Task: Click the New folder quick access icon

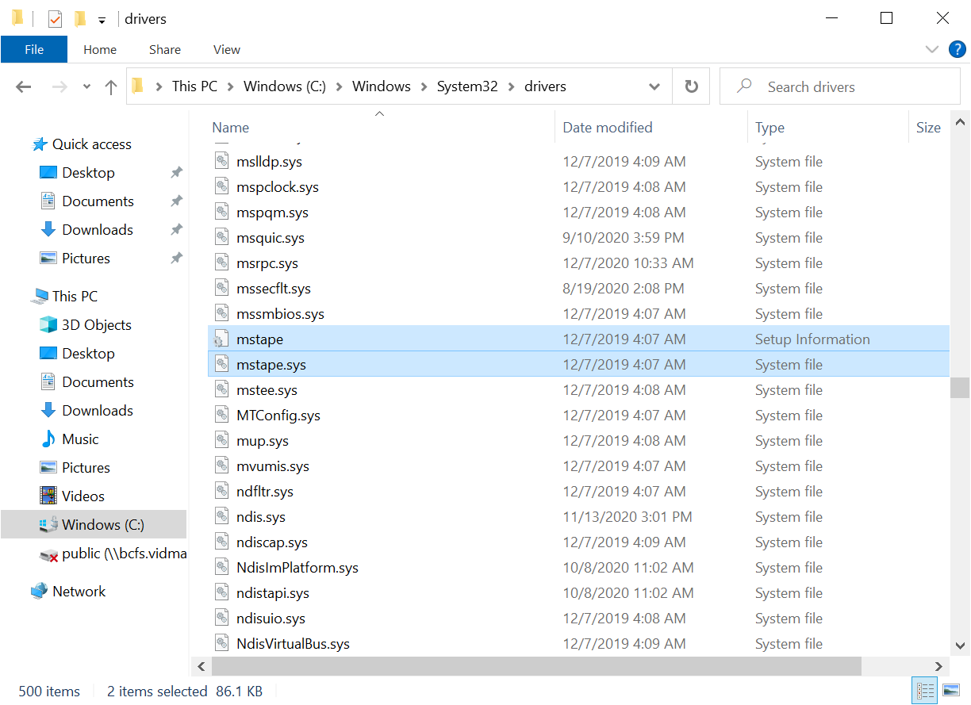Action: pyautogui.click(x=79, y=18)
